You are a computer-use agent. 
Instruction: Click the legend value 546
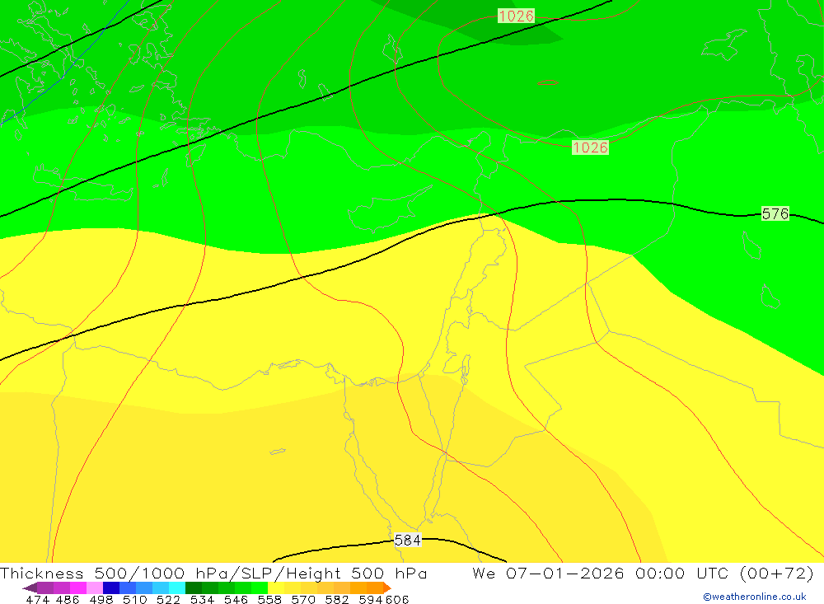pyautogui.click(x=236, y=600)
